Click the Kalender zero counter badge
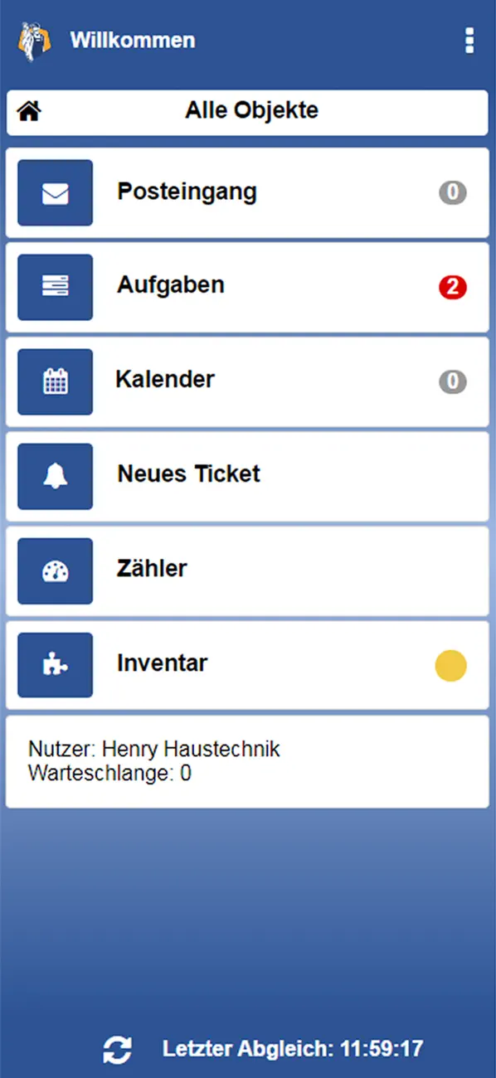This screenshot has width=496, height=1078. (x=452, y=381)
